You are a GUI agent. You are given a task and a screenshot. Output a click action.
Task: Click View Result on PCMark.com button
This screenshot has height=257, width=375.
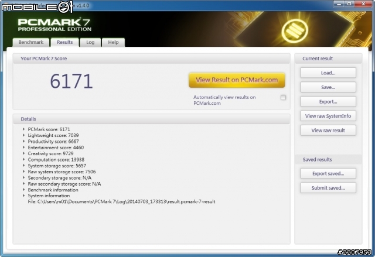(237, 80)
